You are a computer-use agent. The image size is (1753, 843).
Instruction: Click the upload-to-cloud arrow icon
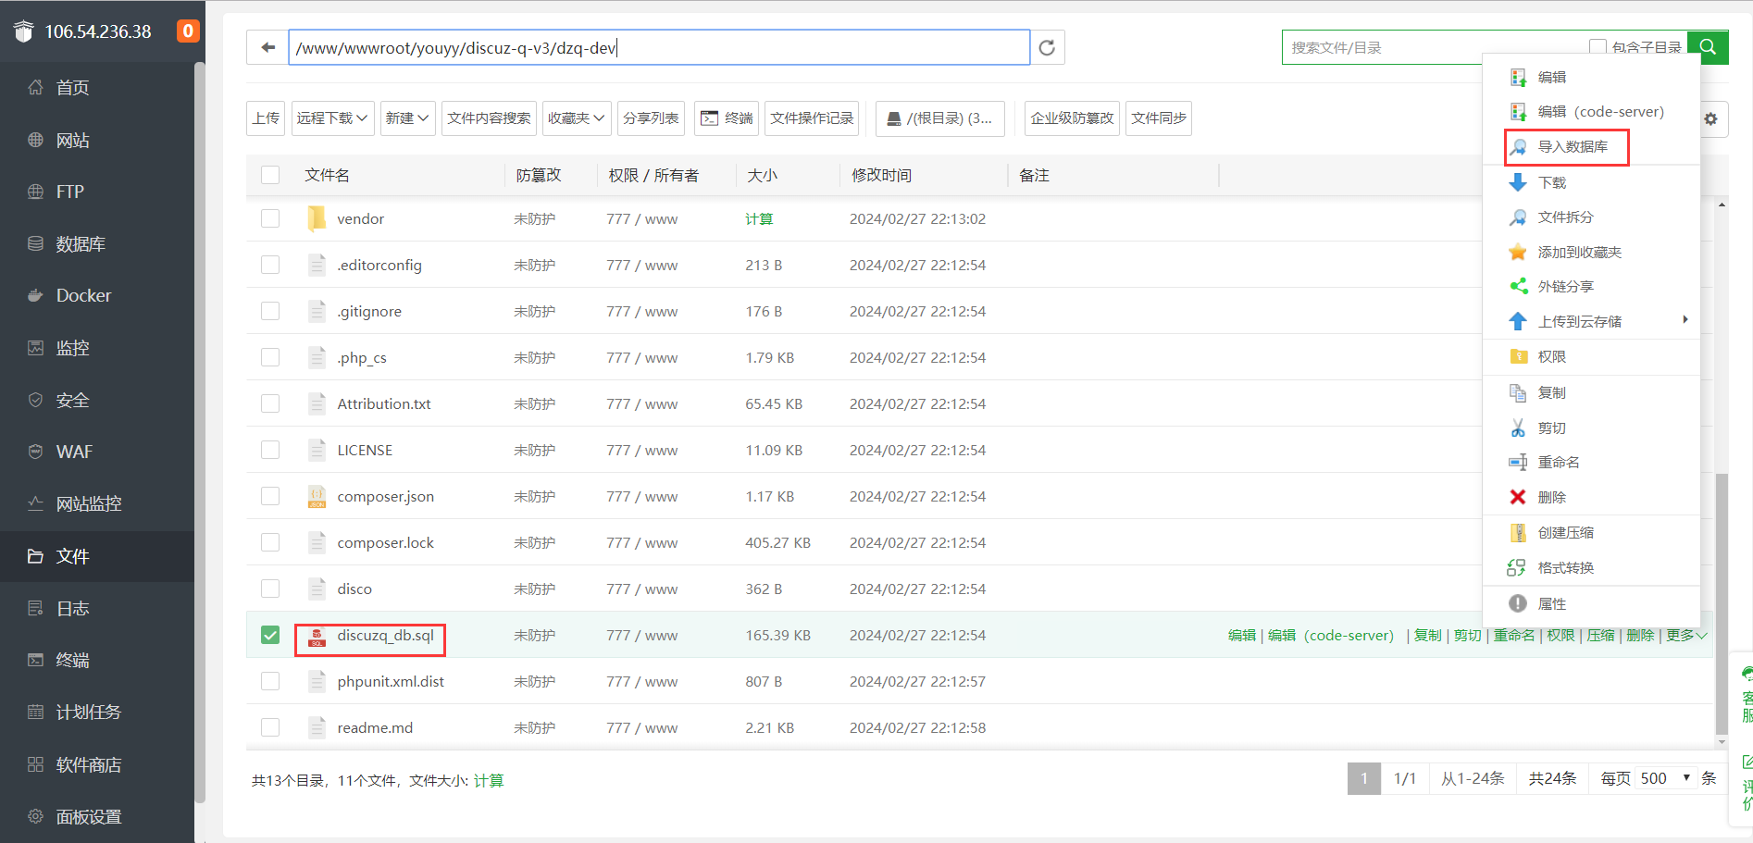(1518, 321)
